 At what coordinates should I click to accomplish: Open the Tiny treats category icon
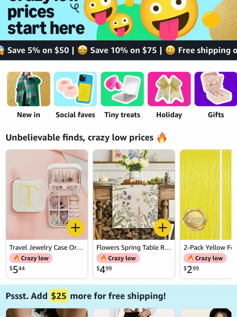[x=122, y=89]
